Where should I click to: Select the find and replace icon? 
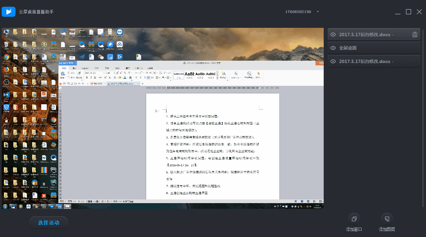249,74
